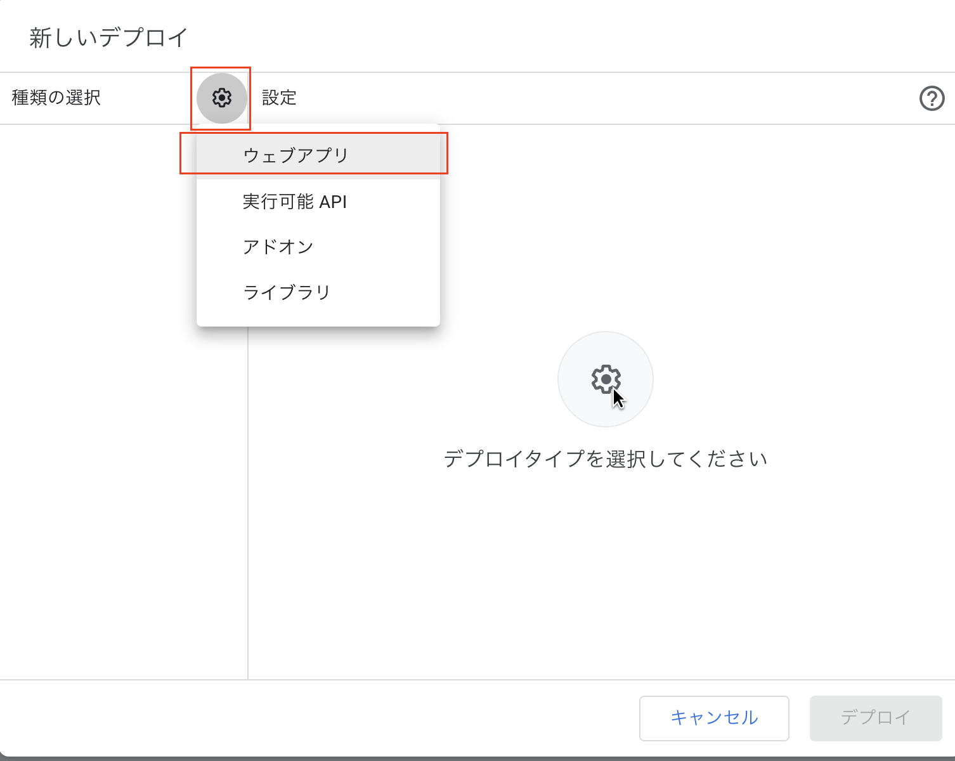Click the circular gear above デプロイタイプを選択してください
The width and height of the screenshot is (955, 761).
605,379
